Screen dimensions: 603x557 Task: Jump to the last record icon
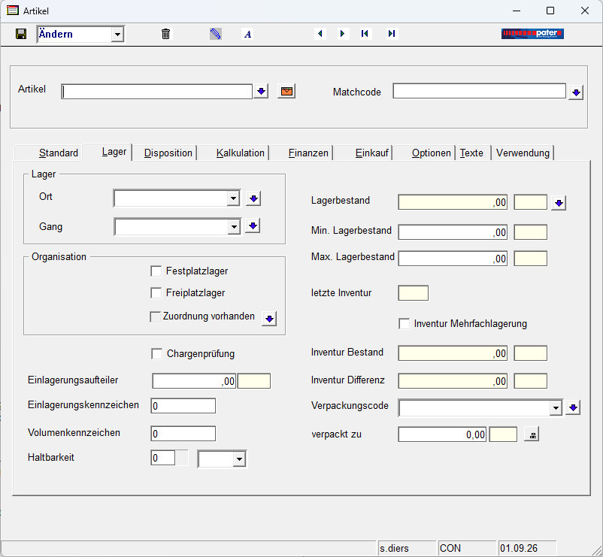[392, 34]
